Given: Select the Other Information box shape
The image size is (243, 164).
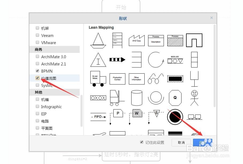Looking at the screenshot, I should (x=137, y=79).
